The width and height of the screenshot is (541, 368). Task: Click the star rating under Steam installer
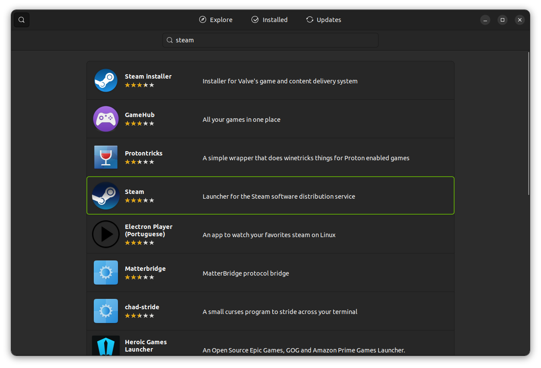point(139,85)
